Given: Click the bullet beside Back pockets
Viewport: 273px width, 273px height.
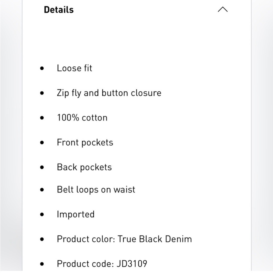Looking at the screenshot, I should (42, 168).
